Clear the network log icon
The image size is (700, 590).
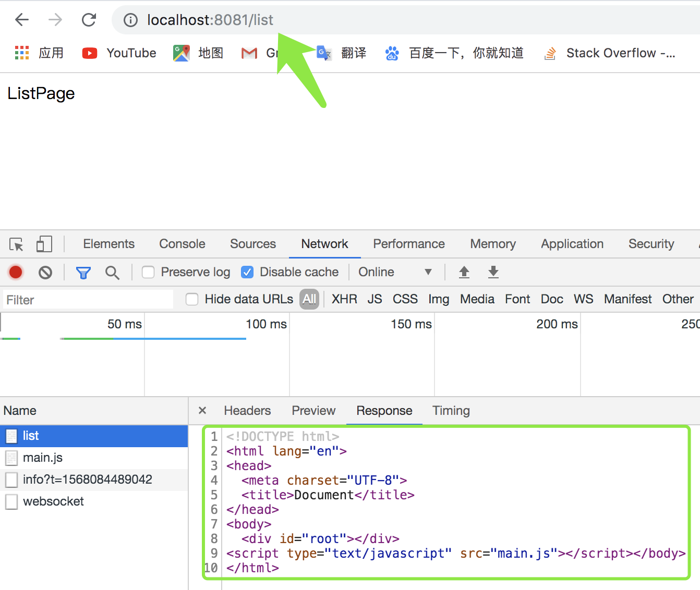(45, 272)
